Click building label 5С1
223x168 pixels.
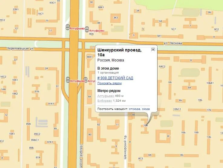173,29
